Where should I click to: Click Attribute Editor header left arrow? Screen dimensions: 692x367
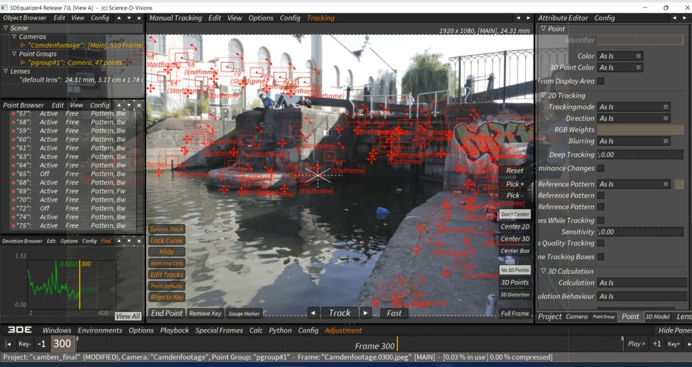[674, 18]
